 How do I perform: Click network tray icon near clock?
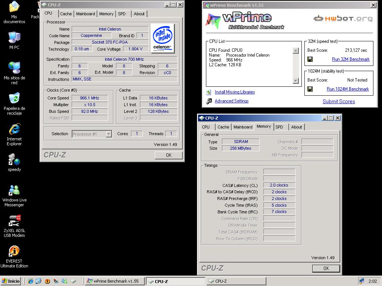point(361,281)
